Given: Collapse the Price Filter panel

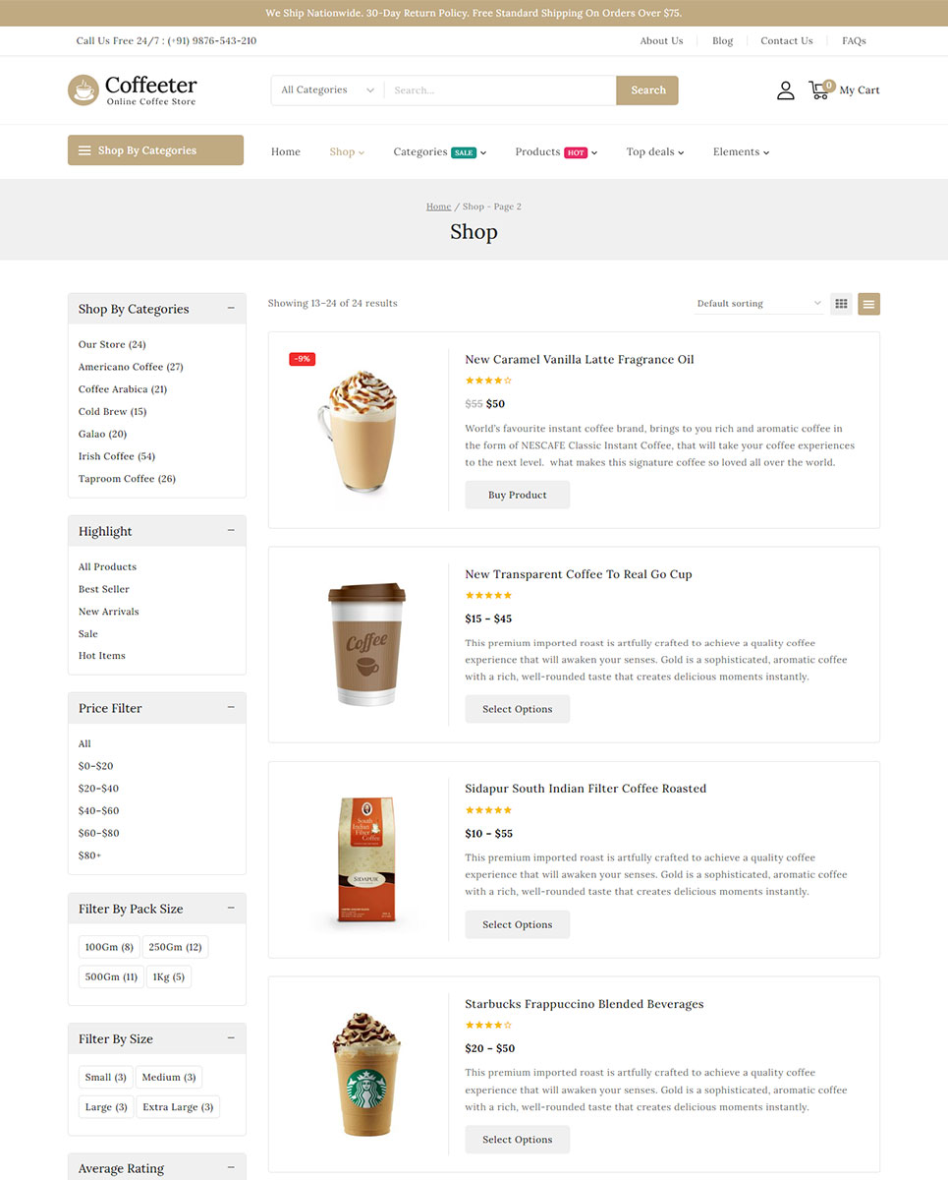Looking at the screenshot, I should click(x=231, y=708).
